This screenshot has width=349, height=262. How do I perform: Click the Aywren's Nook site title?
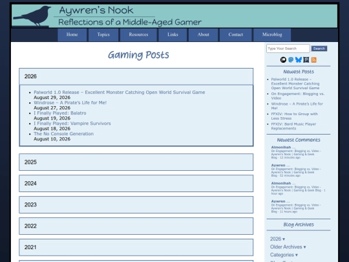pyautogui.click(x=96, y=10)
